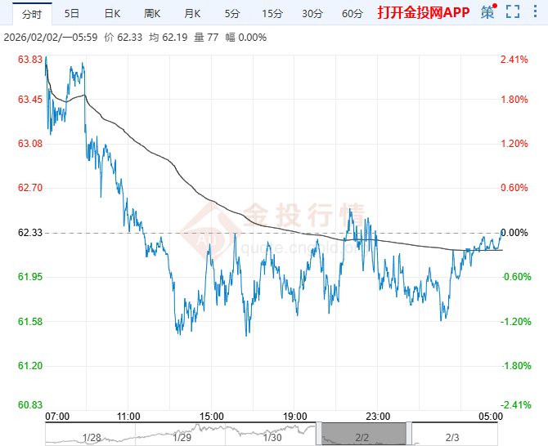Jump to 1/29 in the timeline navigator
Screen dimensions: 548x446
pos(183,437)
